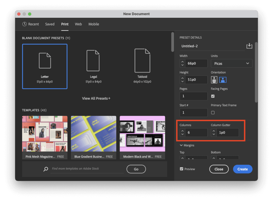Open the Modern Black and White template thumbnail
The image size is (273, 201).
coord(142,134)
